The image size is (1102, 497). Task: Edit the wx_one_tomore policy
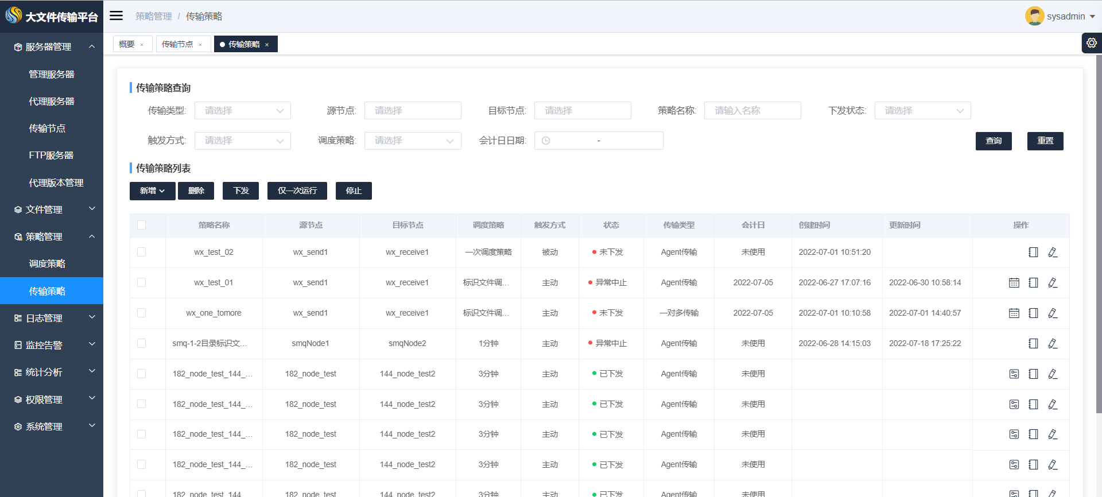[x=1053, y=313]
